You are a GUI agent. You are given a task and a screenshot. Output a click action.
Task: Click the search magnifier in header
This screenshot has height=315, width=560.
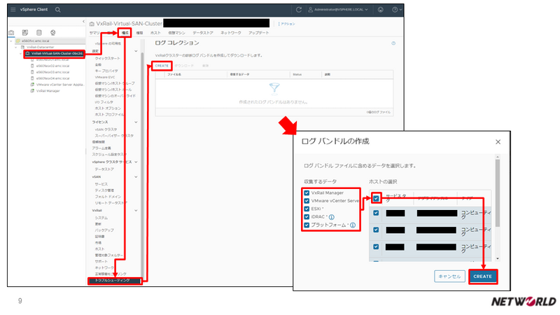[58, 10]
